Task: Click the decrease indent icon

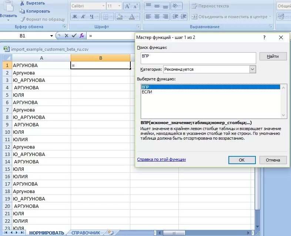Action: [x=175, y=17]
